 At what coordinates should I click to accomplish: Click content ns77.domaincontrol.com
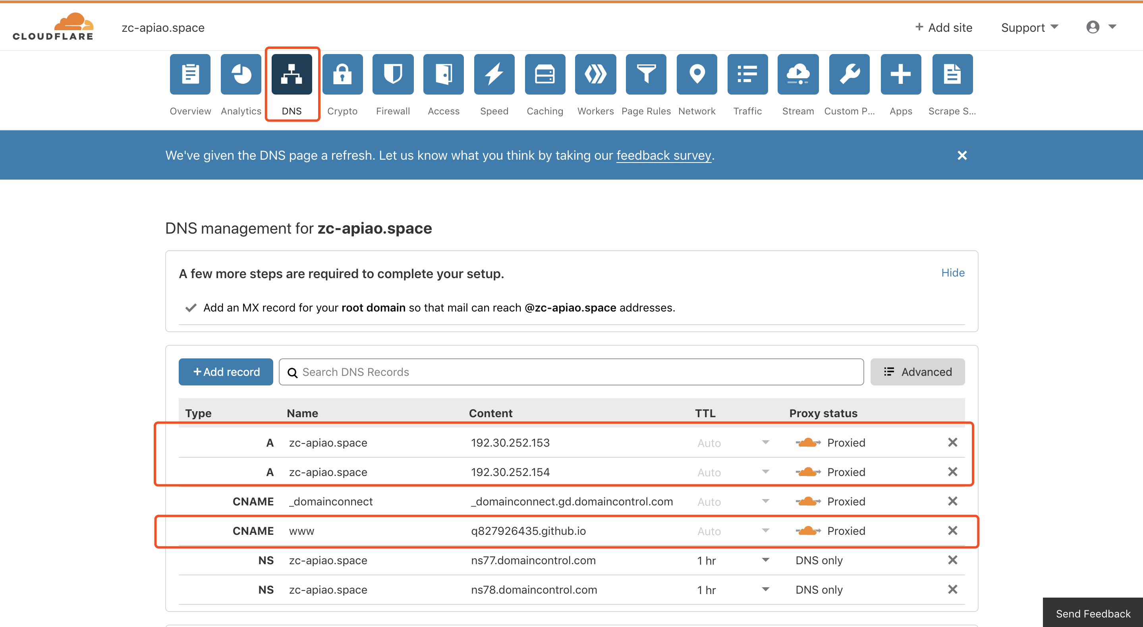[x=533, y=560]
